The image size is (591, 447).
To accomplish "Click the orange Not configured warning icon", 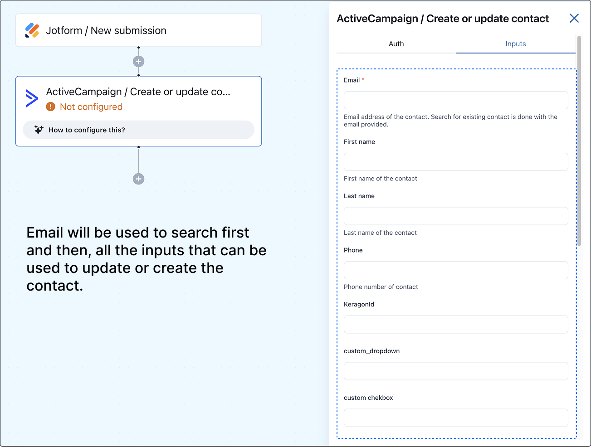I will (x=51, y=107).
